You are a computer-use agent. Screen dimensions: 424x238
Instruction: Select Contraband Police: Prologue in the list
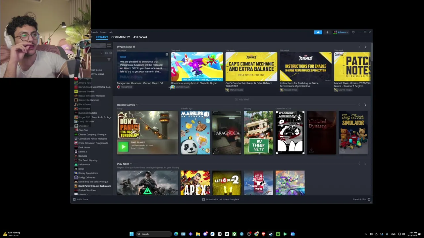(x=92, y=139)
